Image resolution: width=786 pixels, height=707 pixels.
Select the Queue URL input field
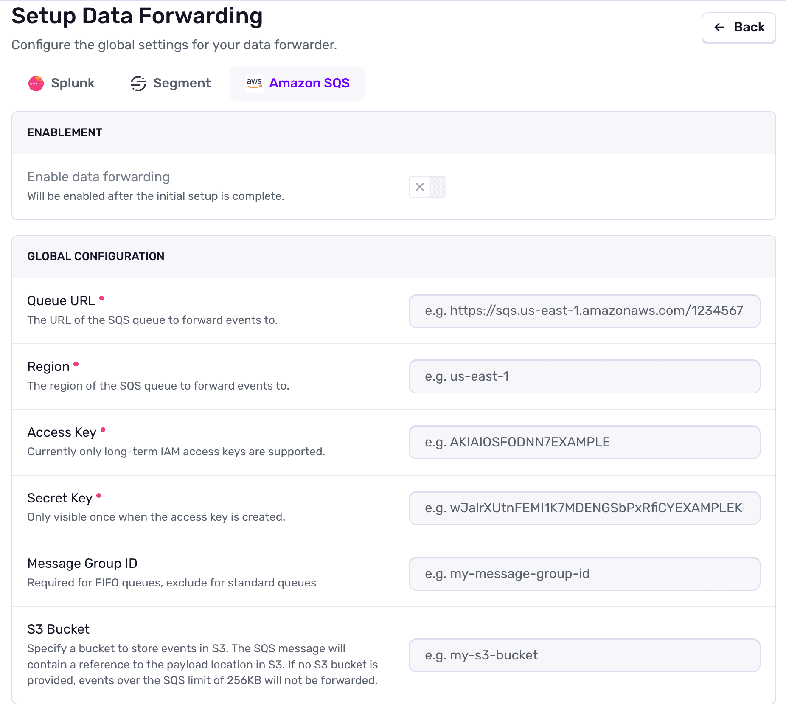pos(584,311)
